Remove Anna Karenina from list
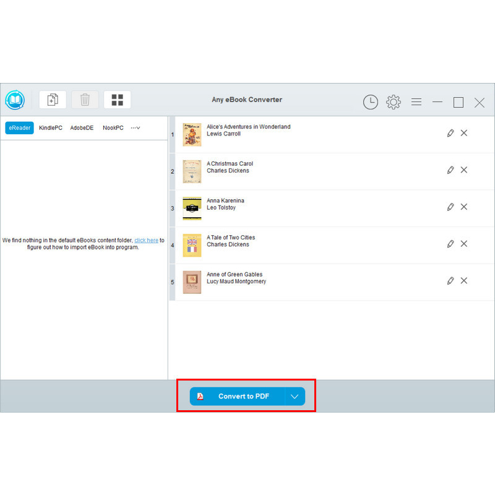Image resolution: width=495 pixels, height=495 pixels. (x=463, y=207)
